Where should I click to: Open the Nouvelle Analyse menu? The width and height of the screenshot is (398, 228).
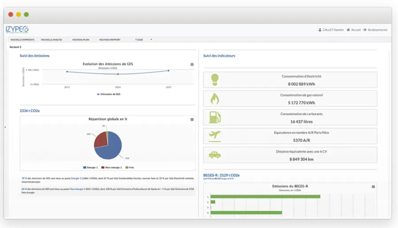coord(51,39)
